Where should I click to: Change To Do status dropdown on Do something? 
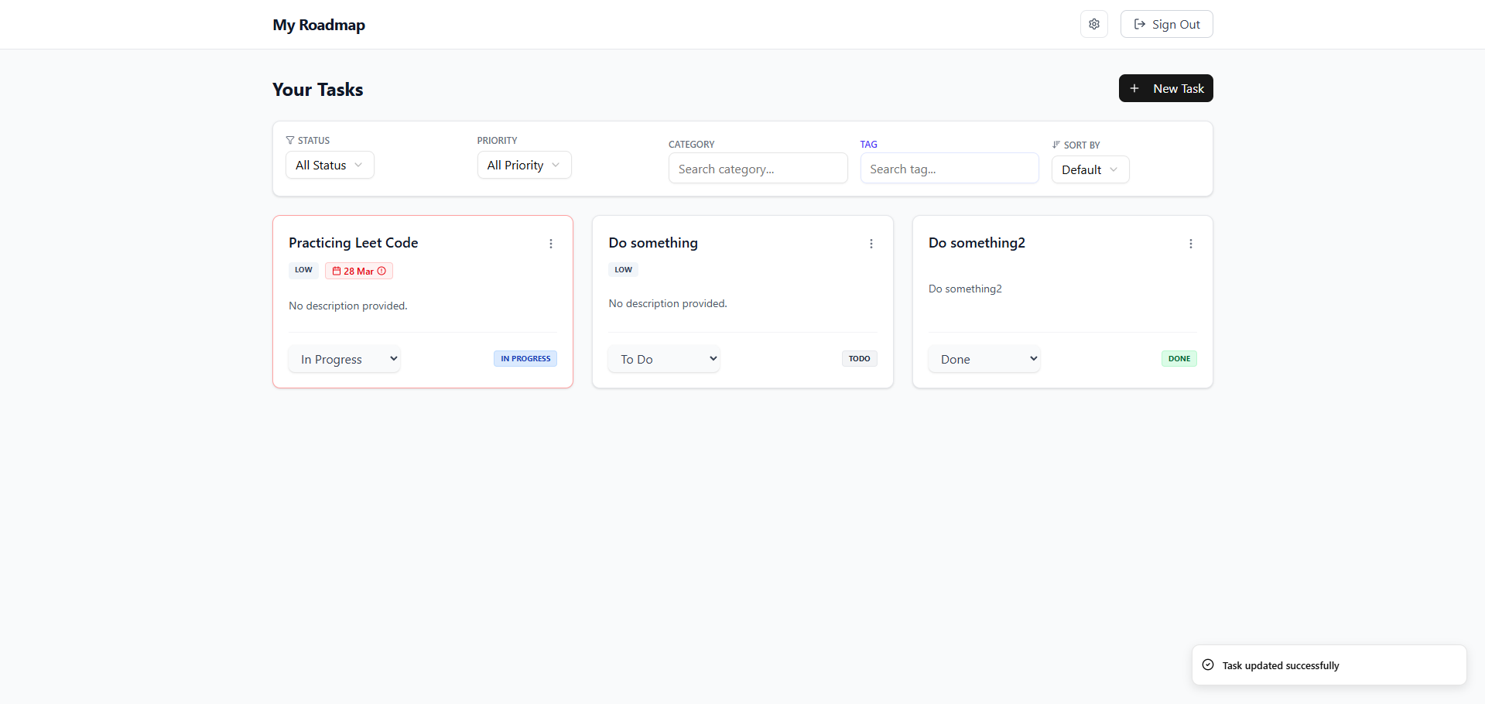pos(664,359)
